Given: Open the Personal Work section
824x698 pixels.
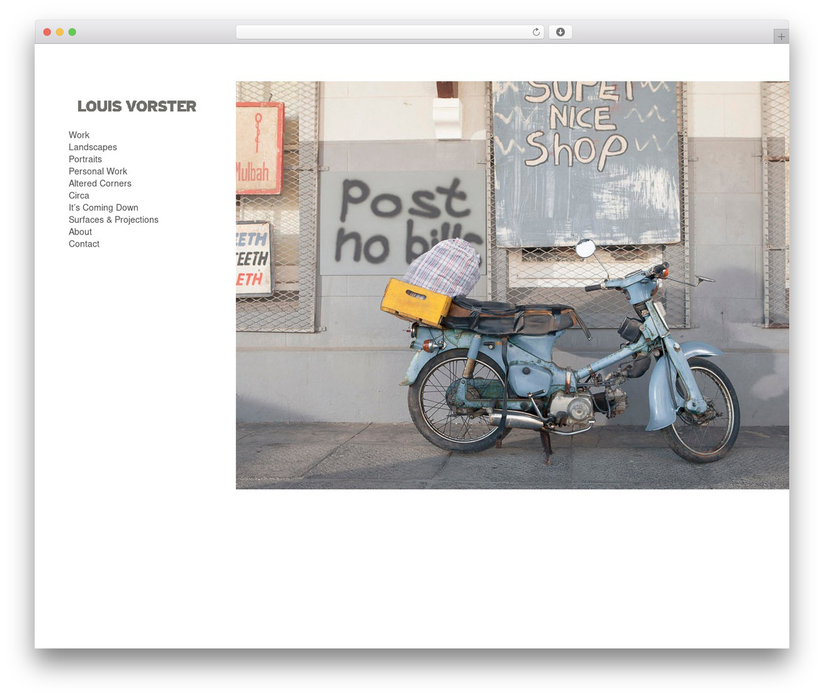Looking at the screenshot, I should coord(98,171).
